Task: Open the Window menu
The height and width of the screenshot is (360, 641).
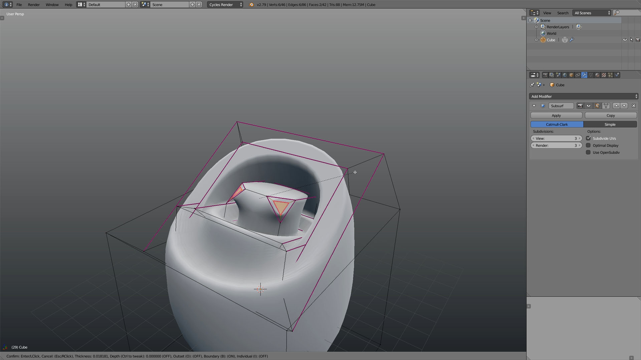Action: 52,5
